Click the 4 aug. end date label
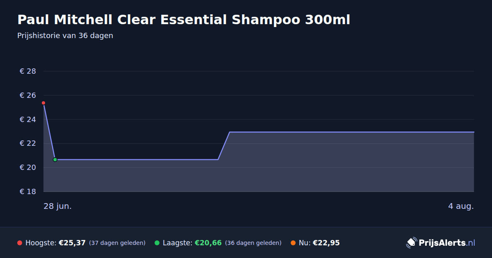Image resolution: width=492 pixels, height=258 pixels. pyautogui.click(x=461, y=206)
